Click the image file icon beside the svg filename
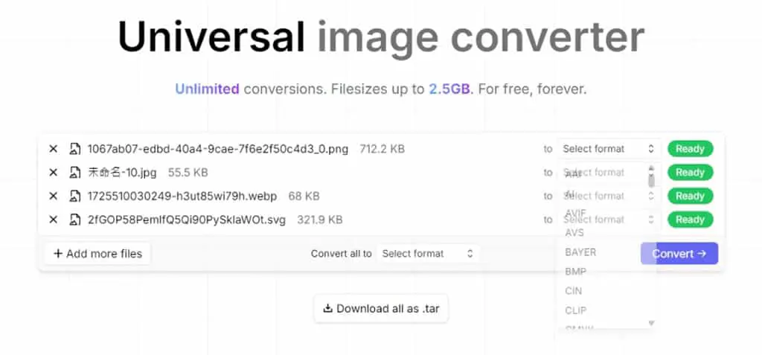The image size is (762, 355). [x=75, y=220]
